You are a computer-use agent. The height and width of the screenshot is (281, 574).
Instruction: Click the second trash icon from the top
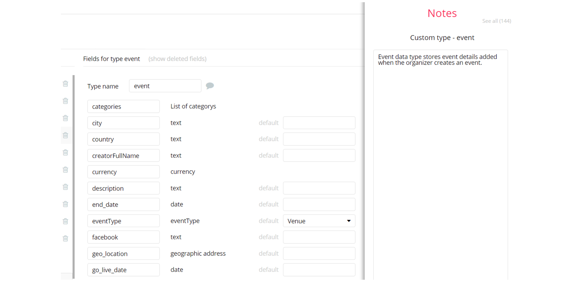65,101
